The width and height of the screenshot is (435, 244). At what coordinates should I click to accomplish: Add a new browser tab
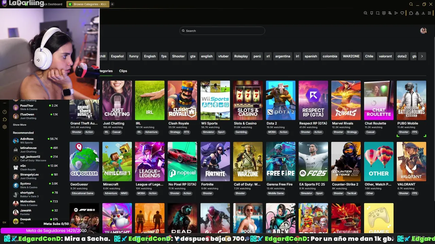(x=112, y=4)
